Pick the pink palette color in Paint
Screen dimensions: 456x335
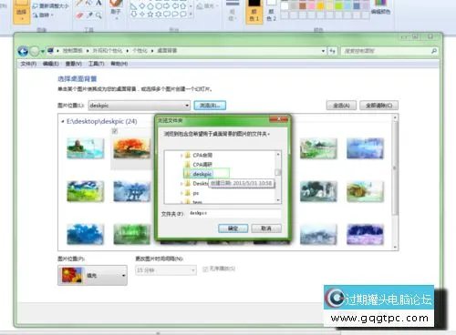coord(311,5)
